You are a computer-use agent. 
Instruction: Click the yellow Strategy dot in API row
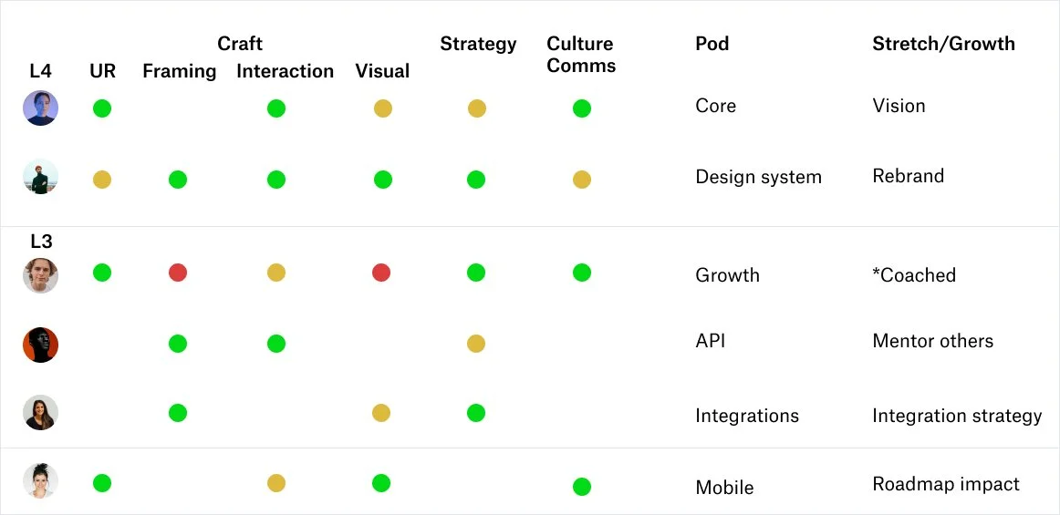click(x=476, y=344)
